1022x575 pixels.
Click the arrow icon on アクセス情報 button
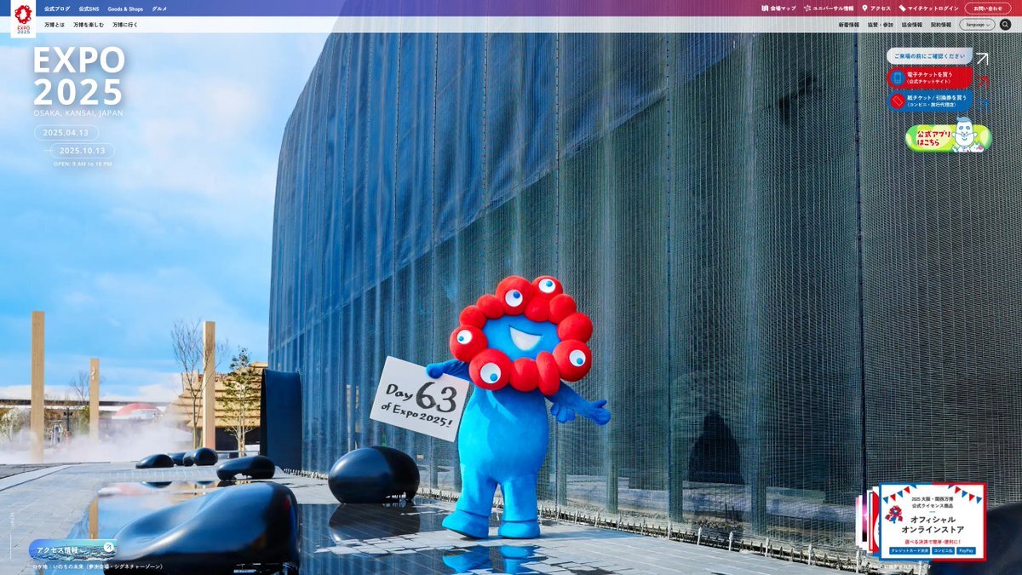click(108, 548)
